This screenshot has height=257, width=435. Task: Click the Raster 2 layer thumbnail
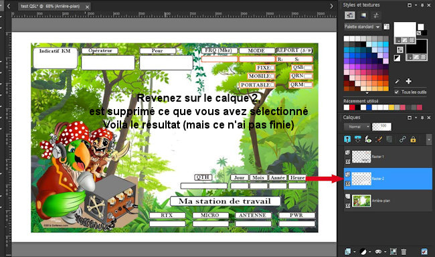point(361,179)
